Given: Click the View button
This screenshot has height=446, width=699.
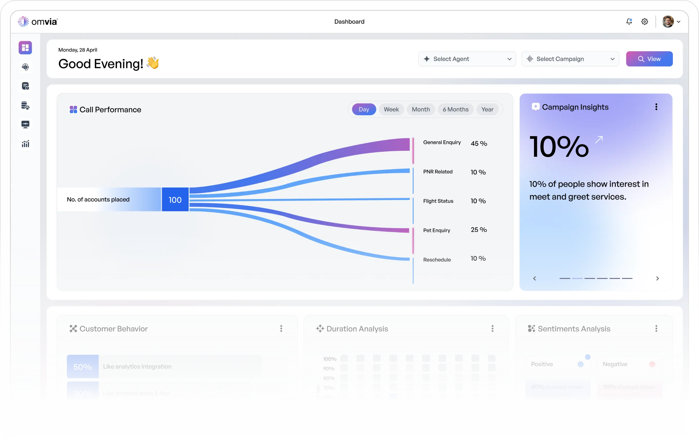Looking at the screenshot, I should (649, 59).
